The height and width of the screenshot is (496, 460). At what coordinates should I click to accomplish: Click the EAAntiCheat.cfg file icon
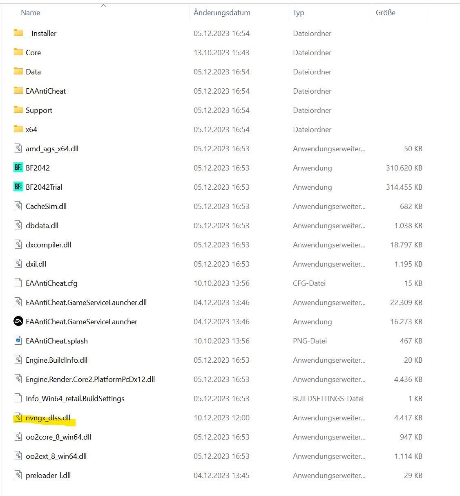click(18, 283)
